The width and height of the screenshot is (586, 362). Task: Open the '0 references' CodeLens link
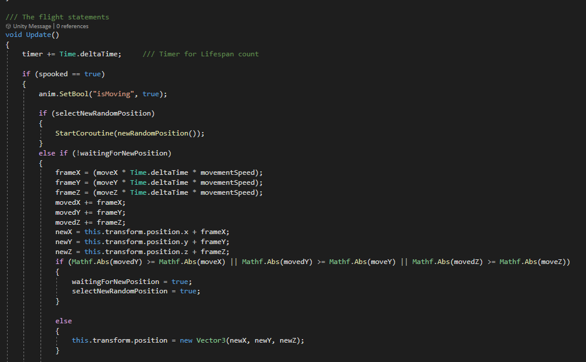pyautogui.click(x=72, y=26)
